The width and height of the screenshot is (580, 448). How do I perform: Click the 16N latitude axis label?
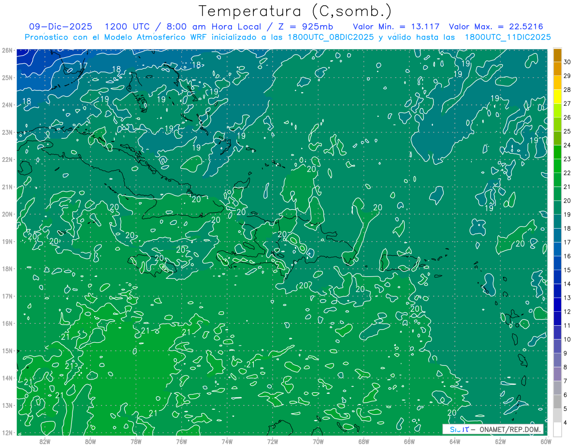click(x=7, y=323)
